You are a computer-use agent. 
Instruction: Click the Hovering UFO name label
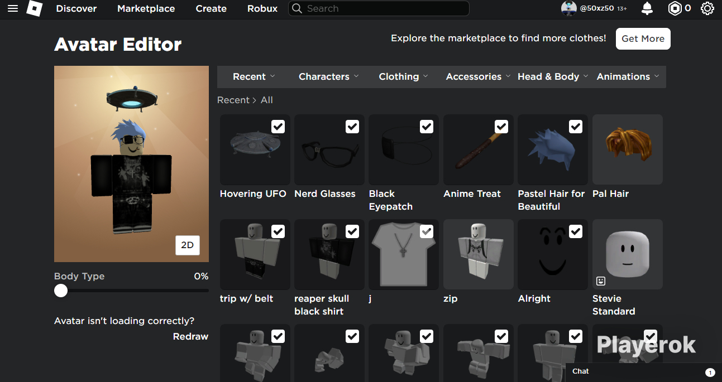pyautogui.click(x=253, y=194)
